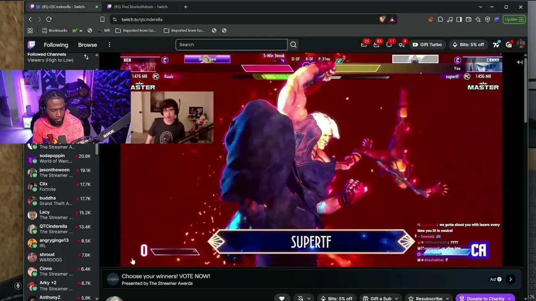Open the Brave Wallet icon
Screen dimensions: 536x301
[469, 19]
